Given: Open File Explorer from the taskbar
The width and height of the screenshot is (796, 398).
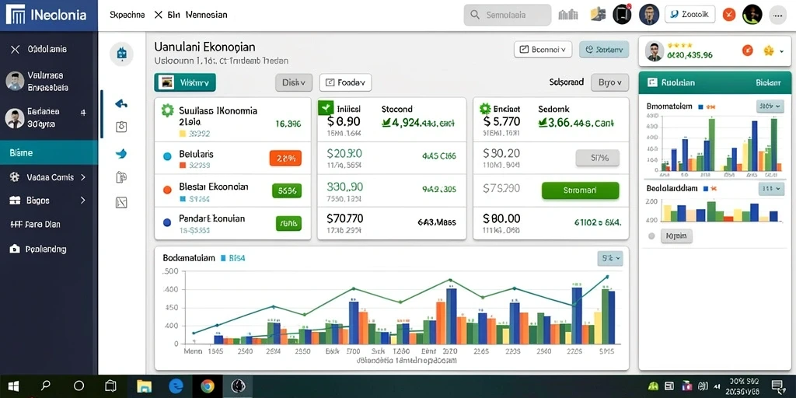Looking at the screenshot, I should pos(144,386).
